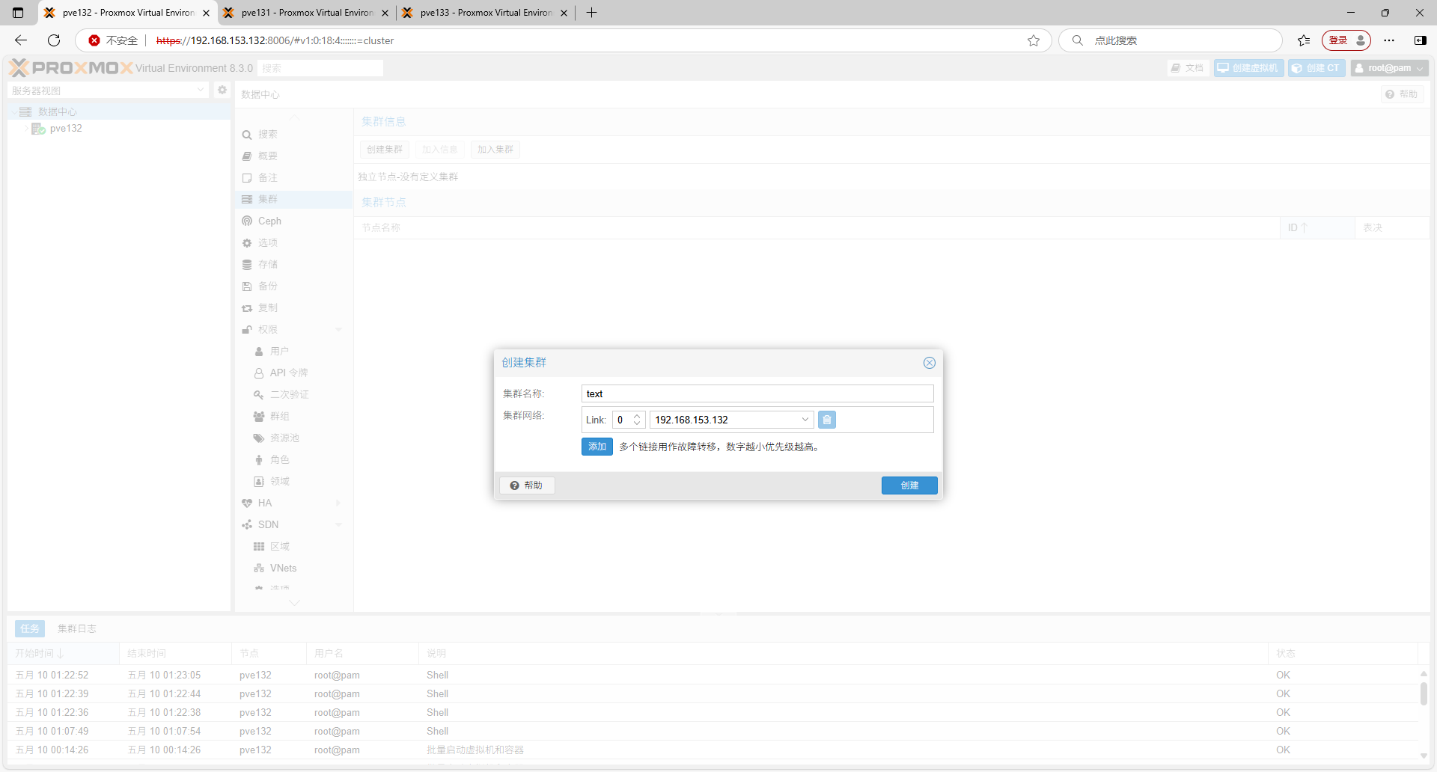This screenshot has width=1437, height=772.
Task: Click 创建 CT in the header
Action: pos(1317,68)
